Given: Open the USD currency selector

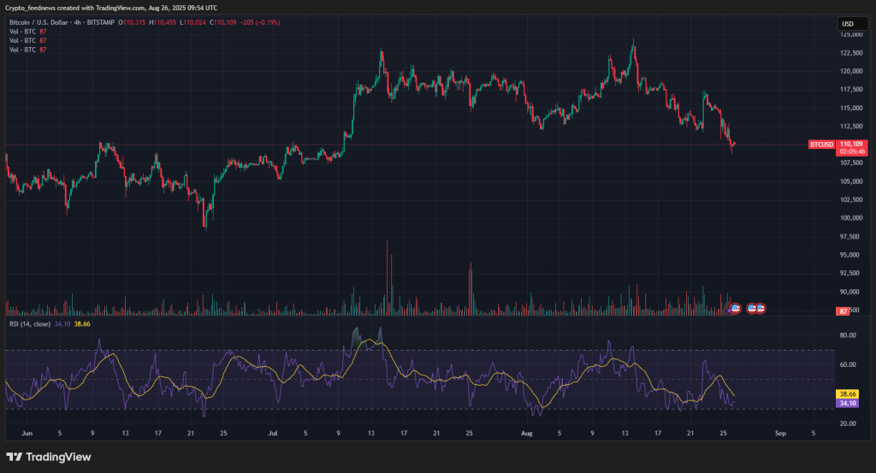Looking at the screenshot, I should point(849,24).
